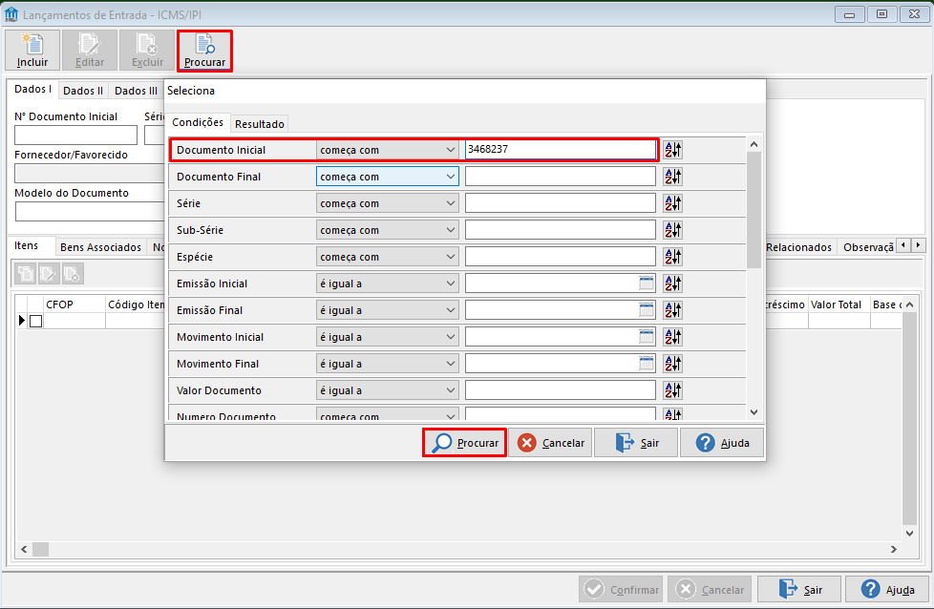Viewport: 934px width, 609px height.
Task: Open the Bens Associados tab
Action: (100, 247)
